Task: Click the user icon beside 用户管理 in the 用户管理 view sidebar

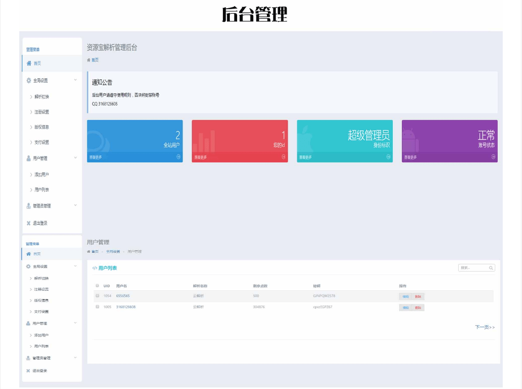Action: point(28,323)
